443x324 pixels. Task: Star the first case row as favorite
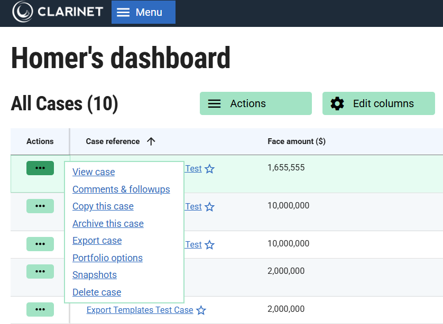pos(210,169)
